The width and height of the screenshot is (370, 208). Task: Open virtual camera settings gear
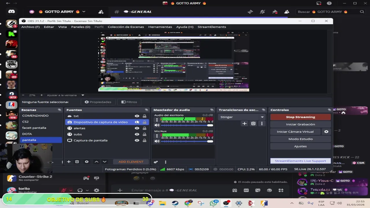point(326,132)
